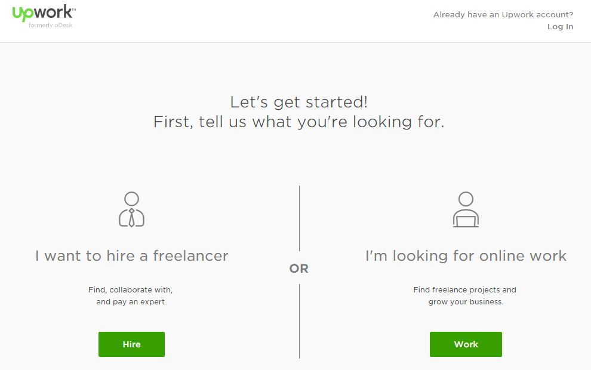Click the 'Let's get started!' heading
Screen dimensions: 591x370
click(x=299, y=102)
